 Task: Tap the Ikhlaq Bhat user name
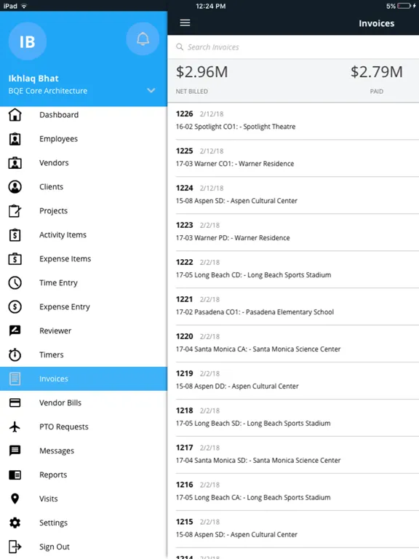tap(33, 79)
